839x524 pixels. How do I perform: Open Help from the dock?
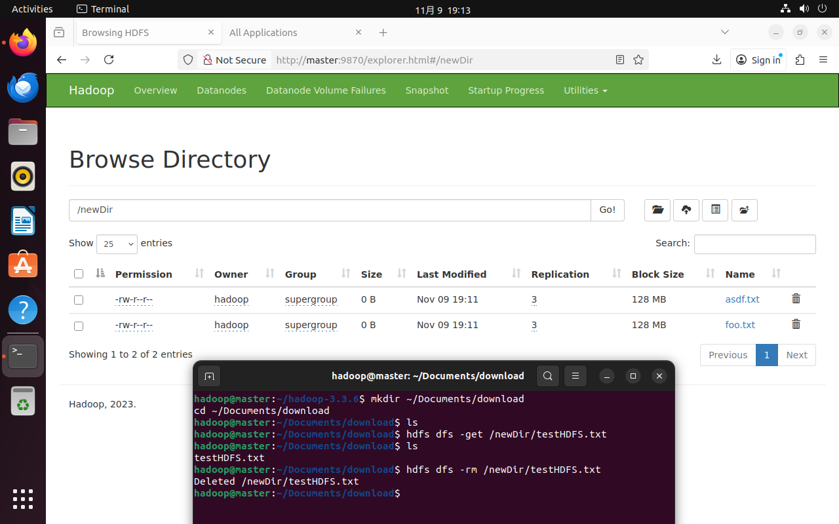23,310
